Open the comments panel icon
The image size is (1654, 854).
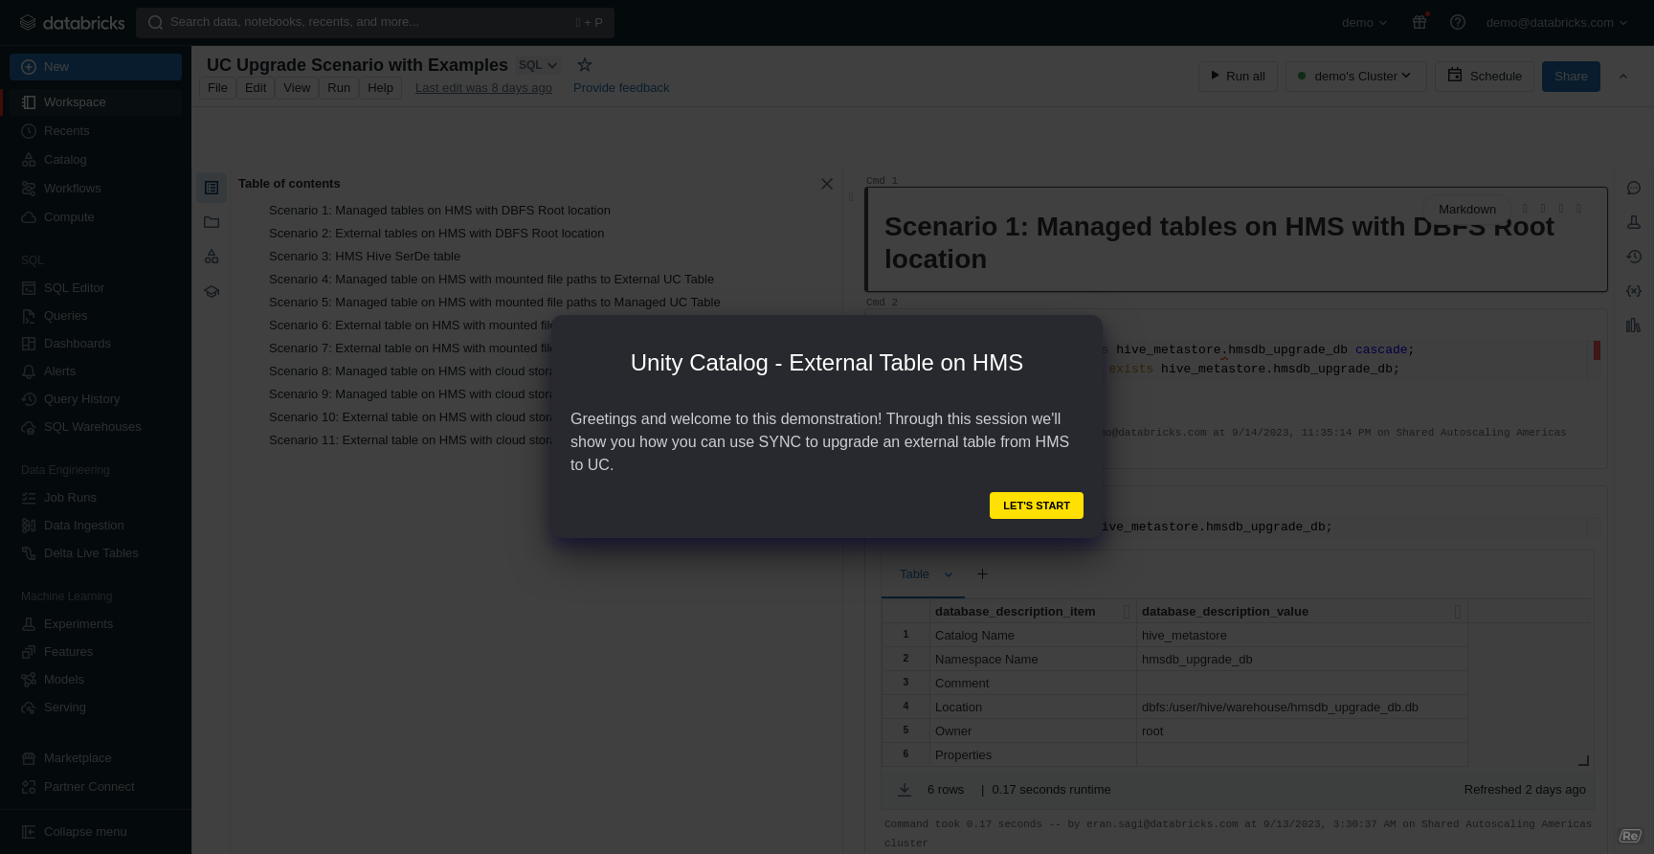[1634, 188]
